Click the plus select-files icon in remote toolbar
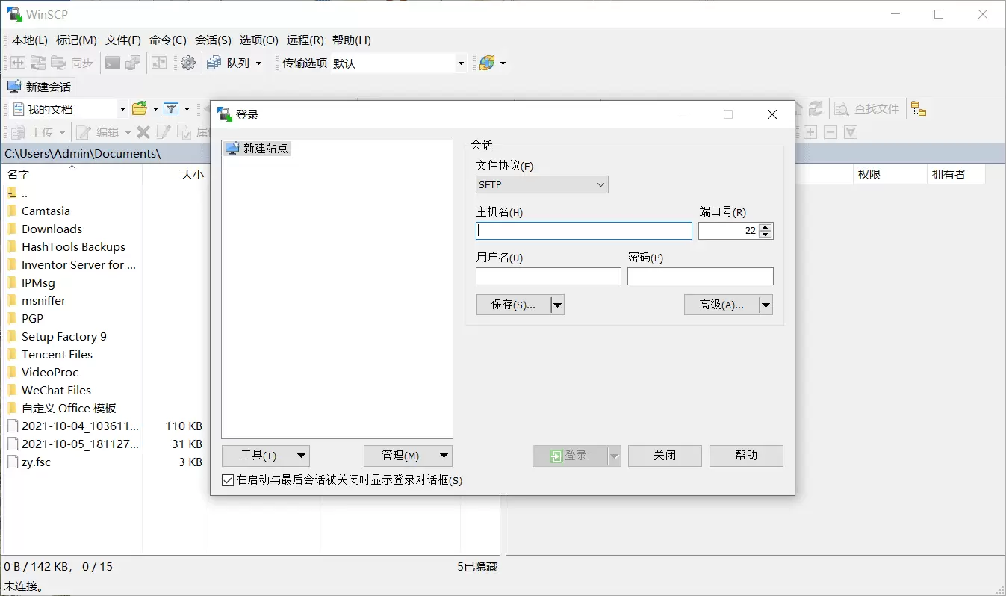 tap(810, 132)
